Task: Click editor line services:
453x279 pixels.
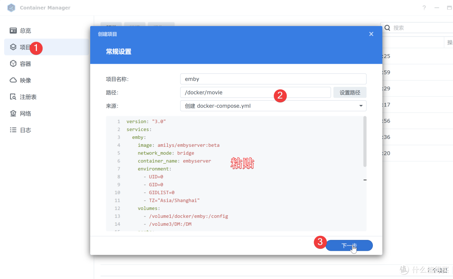Action: [139, 129]
